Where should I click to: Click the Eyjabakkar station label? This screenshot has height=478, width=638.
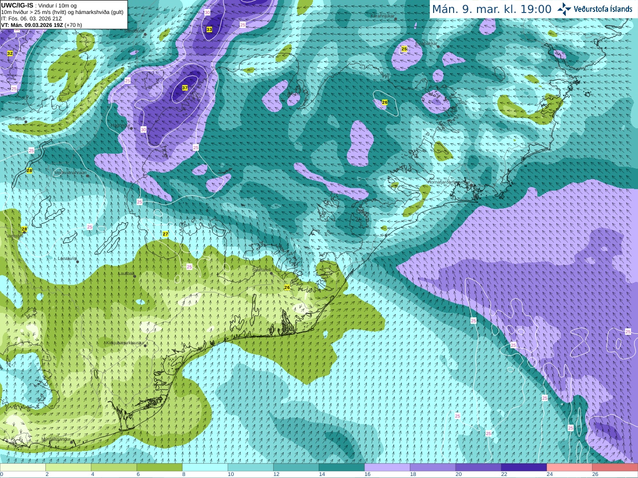pyautogui.click(x=426, y=43)
